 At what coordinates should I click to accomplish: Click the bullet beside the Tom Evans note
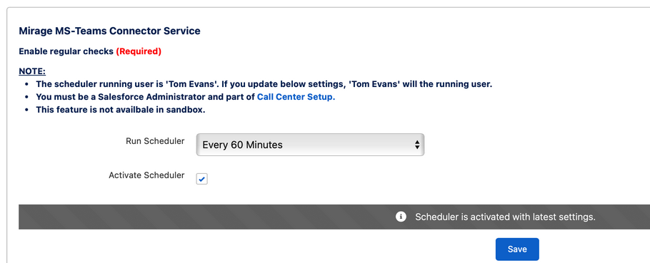[27, 84]
